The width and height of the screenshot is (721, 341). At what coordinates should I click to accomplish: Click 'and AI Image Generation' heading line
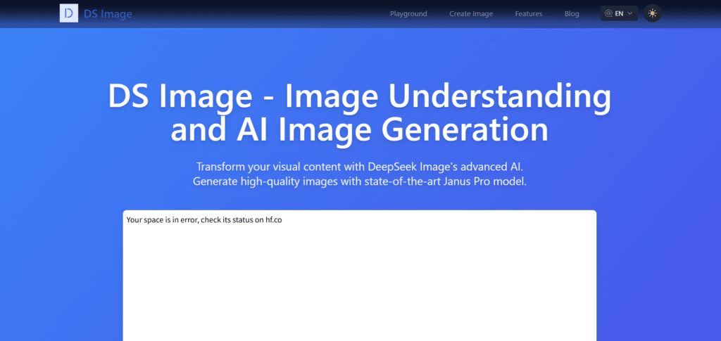tap(360, 130)
